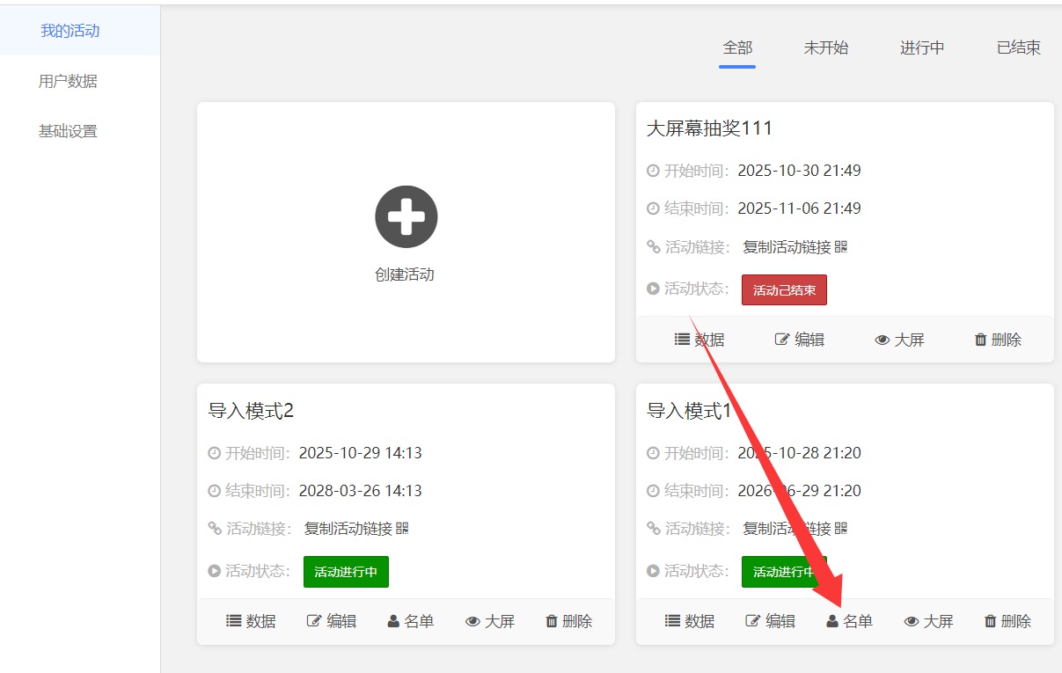Open 用户数据 in the sidebar
The width and height of the screenshot is (1062, 673).
point(68,82)
